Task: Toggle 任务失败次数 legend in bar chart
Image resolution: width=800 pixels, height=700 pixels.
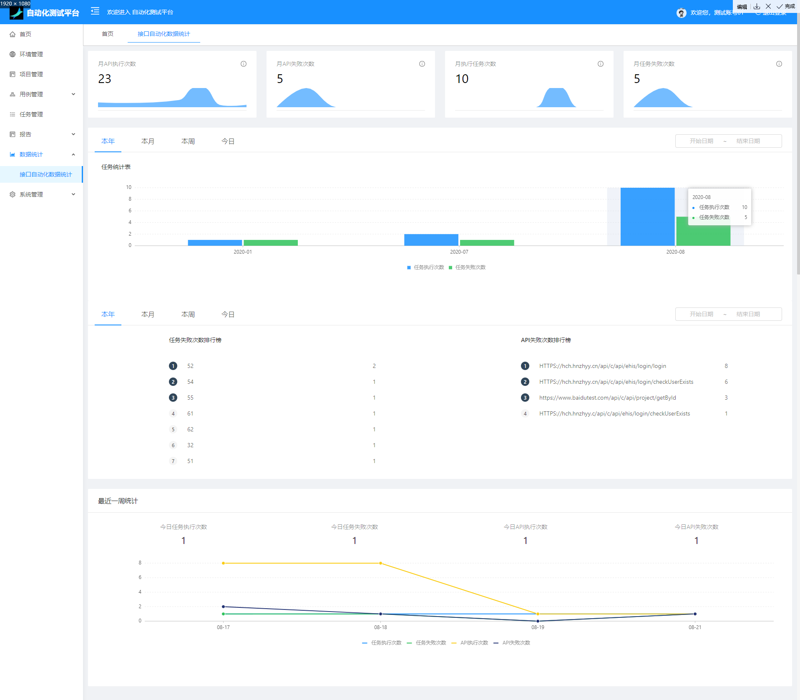Action: (x=467, y=267)
